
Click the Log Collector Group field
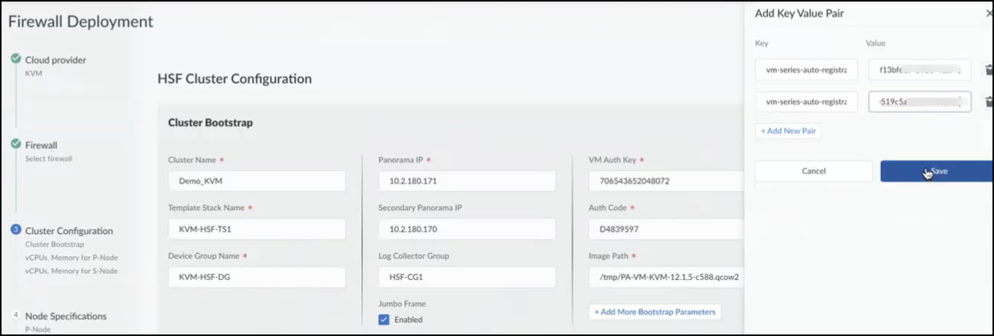click(x=467, y=277)
